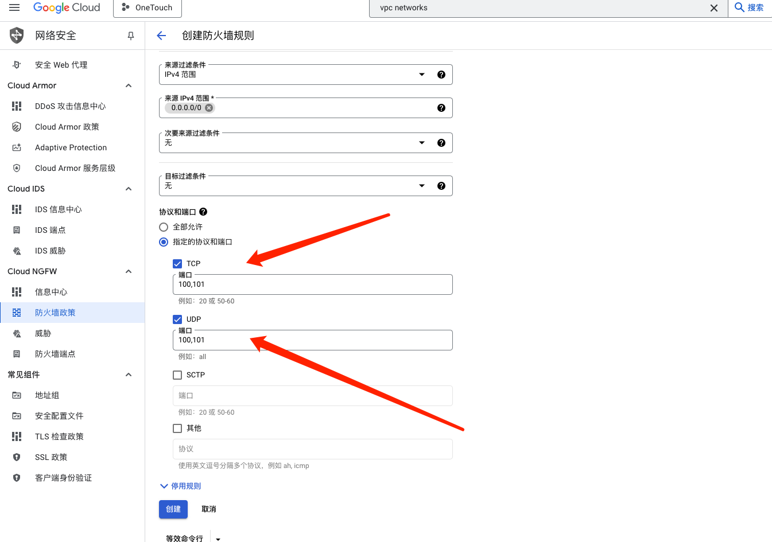Enable the SCTP protocol checkbox
772x542 pixels.
[177, 375]
